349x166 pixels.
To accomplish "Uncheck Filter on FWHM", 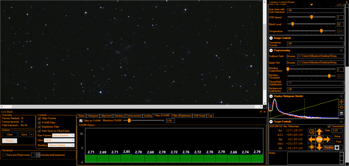I will pos(81,121).
